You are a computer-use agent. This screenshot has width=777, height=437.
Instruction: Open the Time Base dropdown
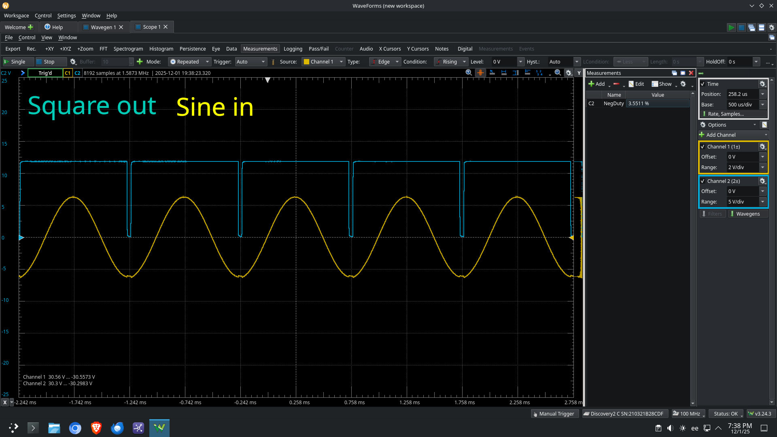coord(762,104)
